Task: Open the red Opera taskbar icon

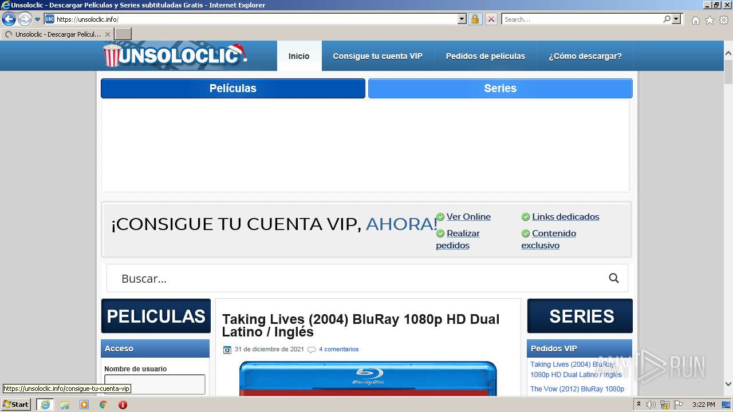Action: [123, 405]
